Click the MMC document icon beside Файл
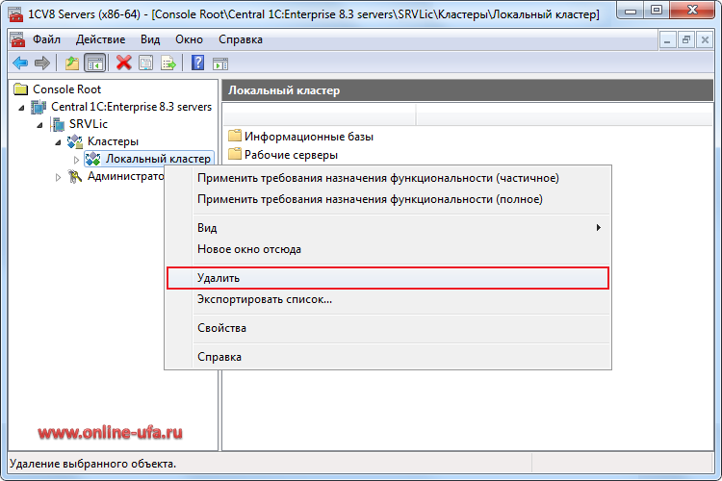The height and width of the screenshot is (481, 722). pos(17,39)
